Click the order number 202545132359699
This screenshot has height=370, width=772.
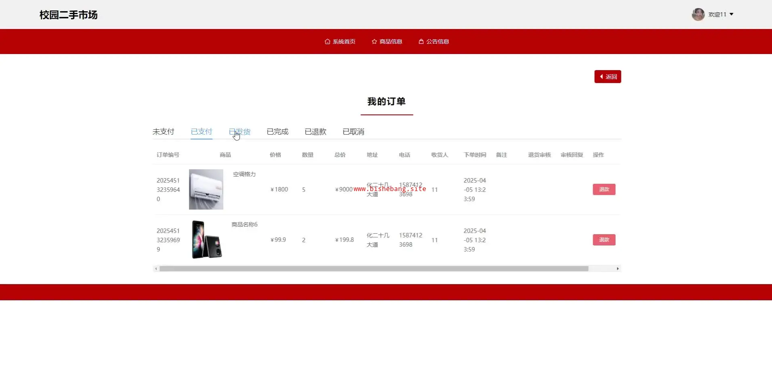pos(168,240)
